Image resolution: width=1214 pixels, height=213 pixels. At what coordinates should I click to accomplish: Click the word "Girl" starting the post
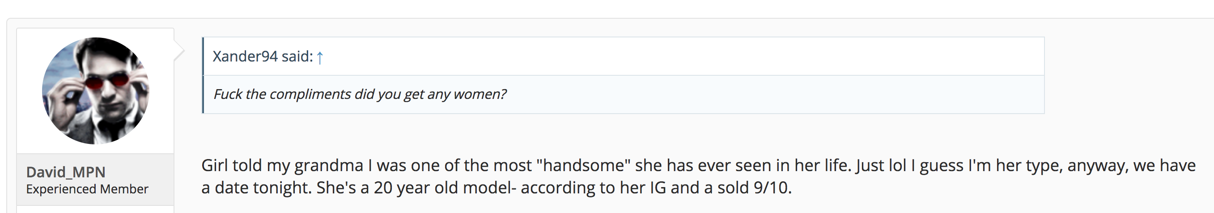[x=214, y=166]
